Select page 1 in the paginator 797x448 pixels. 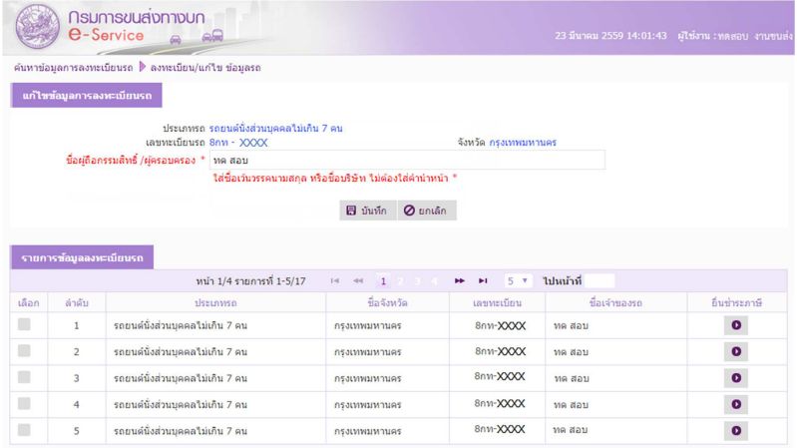pyautogui.click(x=383, y=281)
